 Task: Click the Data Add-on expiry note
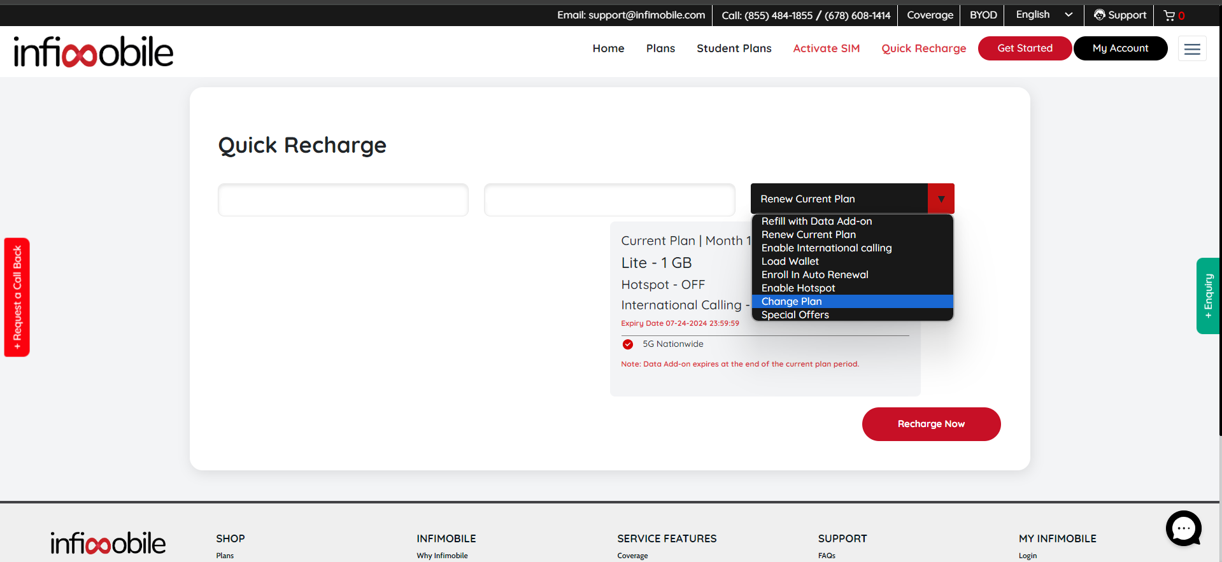(740, 364)
